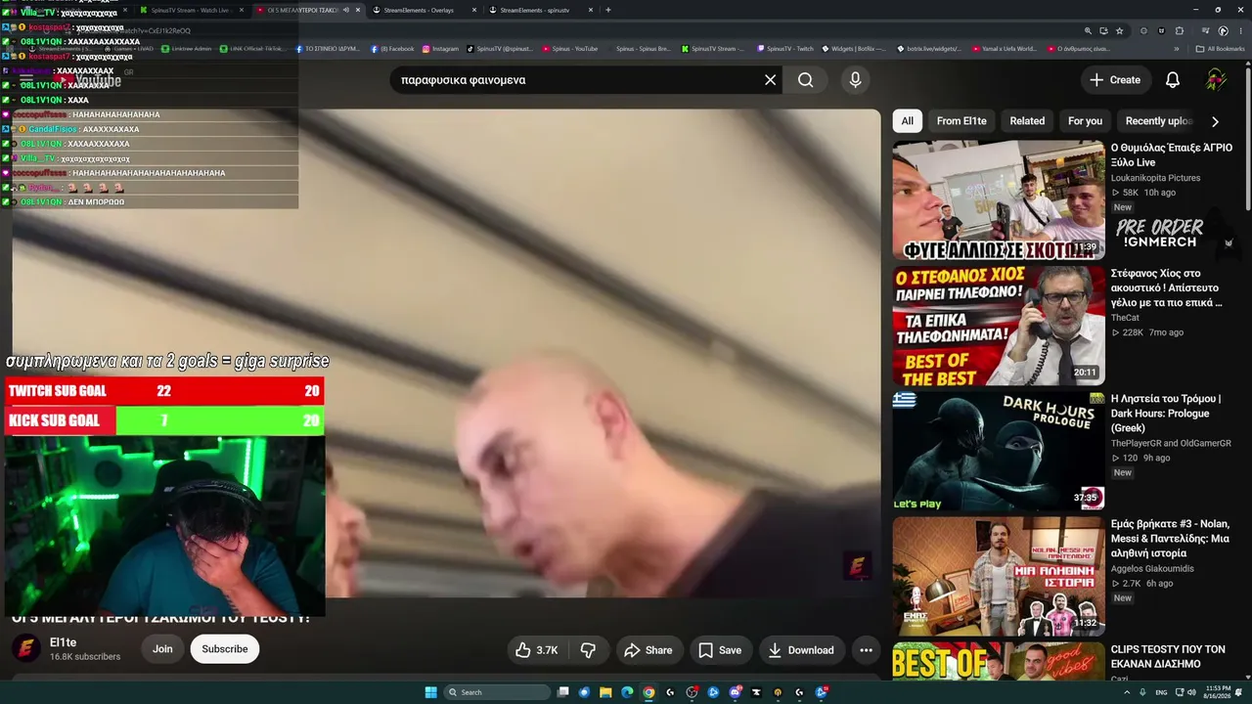The width and height of the screenshot is (1252, 704).
Task: Open Google Chrome from the taskbar
Action: (x=648, y=692)
